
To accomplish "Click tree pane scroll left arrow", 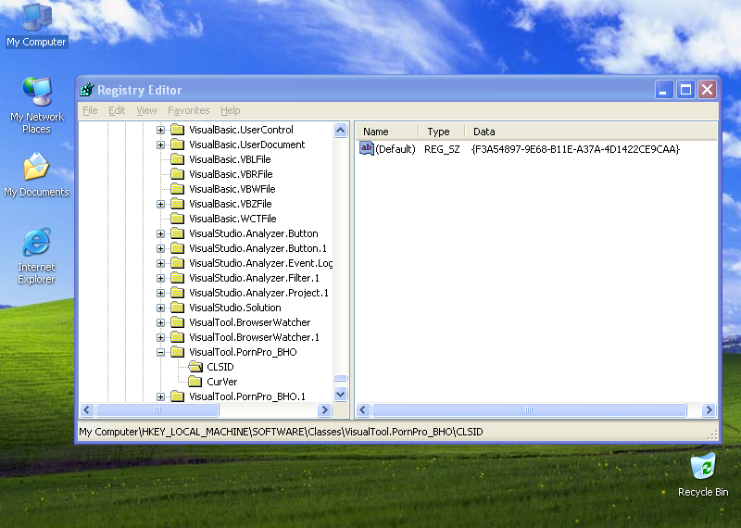I will (x=87, y=409).
